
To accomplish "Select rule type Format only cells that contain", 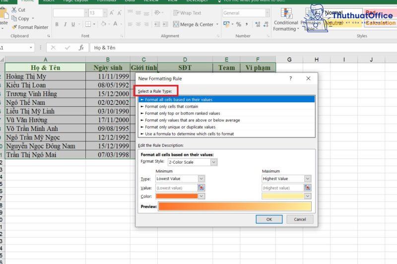I will [x=227, y=107].
